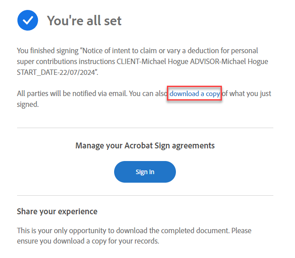Click the "Share your experience" heading
Viewport: 295px width, 258px height.
pyautogui.click(x=57, y=212)
